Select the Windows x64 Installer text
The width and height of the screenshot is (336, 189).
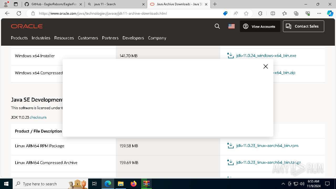pyautogui.click(x=35, y=56)
